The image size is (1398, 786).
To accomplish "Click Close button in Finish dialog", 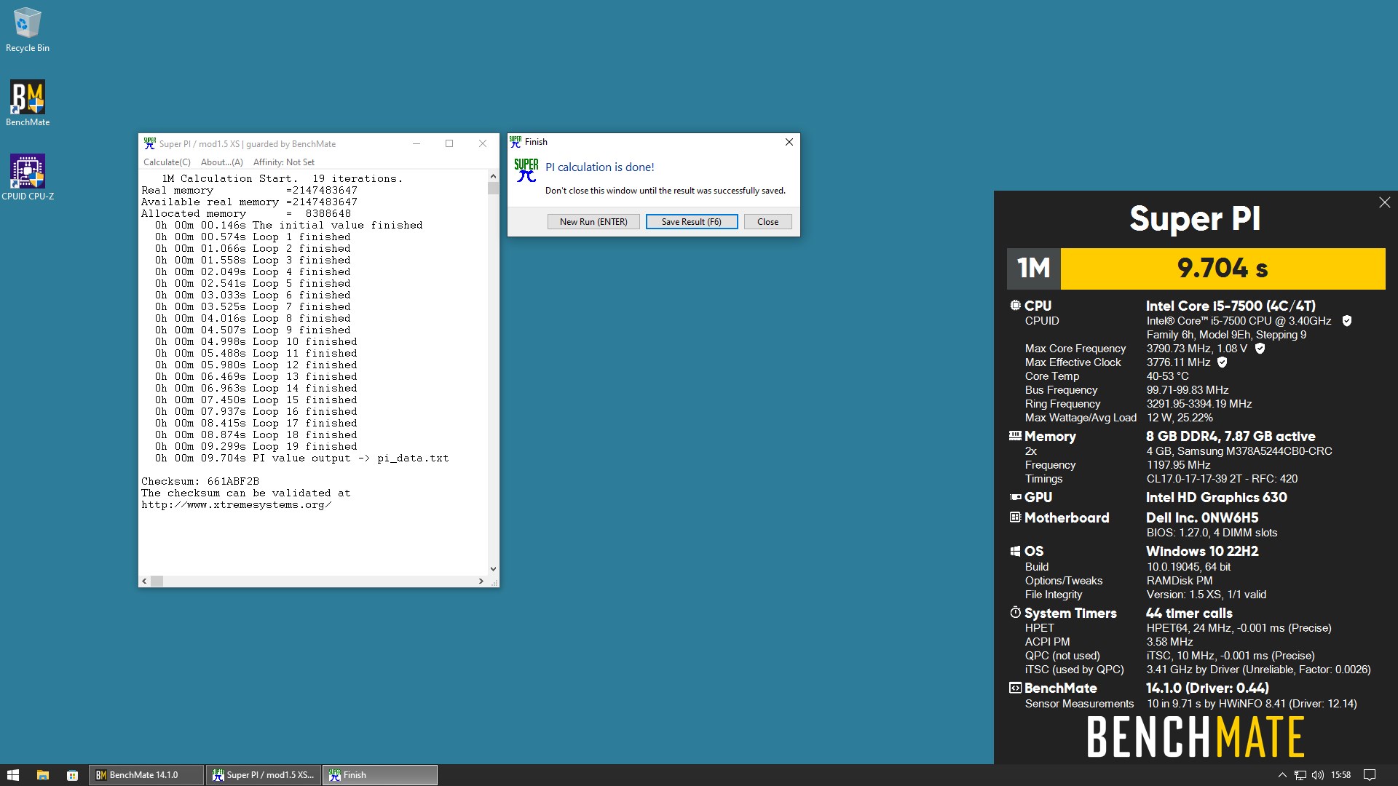I will click(767, 222).
